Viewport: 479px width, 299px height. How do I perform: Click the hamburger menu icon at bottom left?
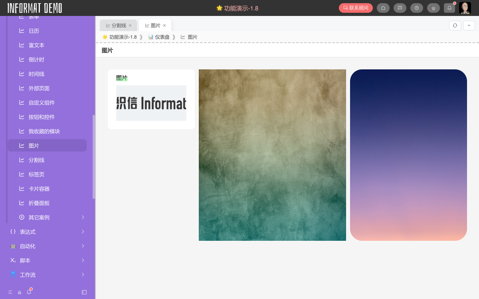click(x=10, y=292)
